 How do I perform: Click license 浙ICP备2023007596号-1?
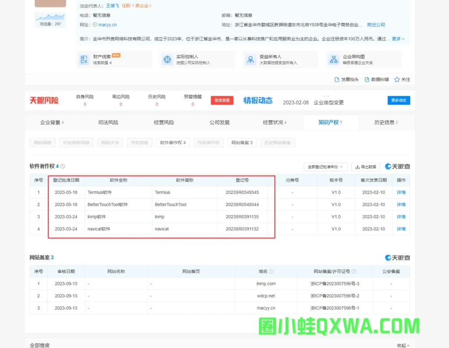click(x=335, y=308)
